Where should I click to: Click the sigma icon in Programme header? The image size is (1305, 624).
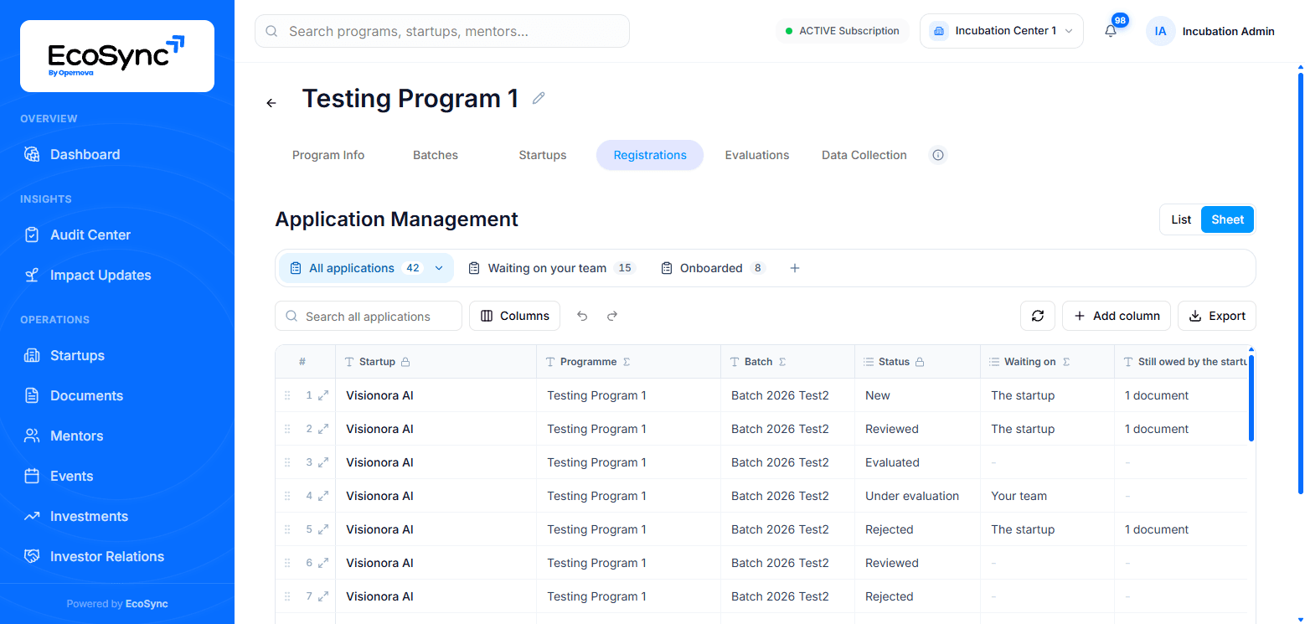pos(627,362)
